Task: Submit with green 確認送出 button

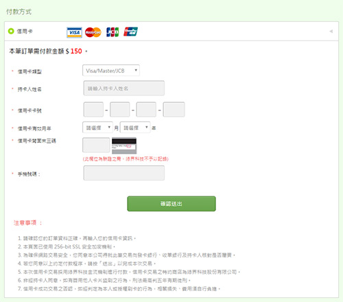Action: coord(171,204)
